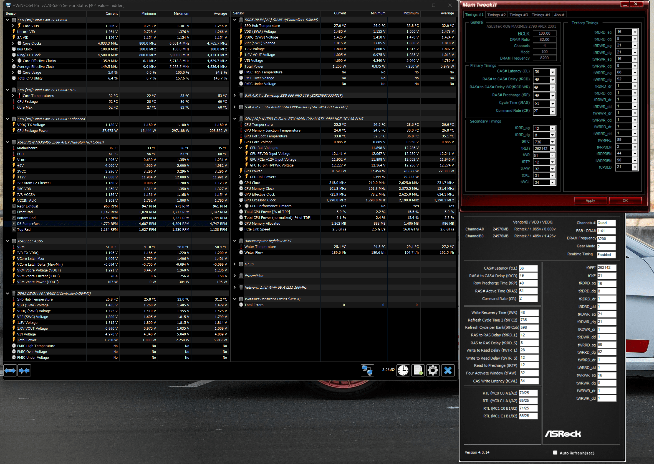Enable the Auto Refresh checkbox
Screen dimensions: 654x464
coord(555,452)
